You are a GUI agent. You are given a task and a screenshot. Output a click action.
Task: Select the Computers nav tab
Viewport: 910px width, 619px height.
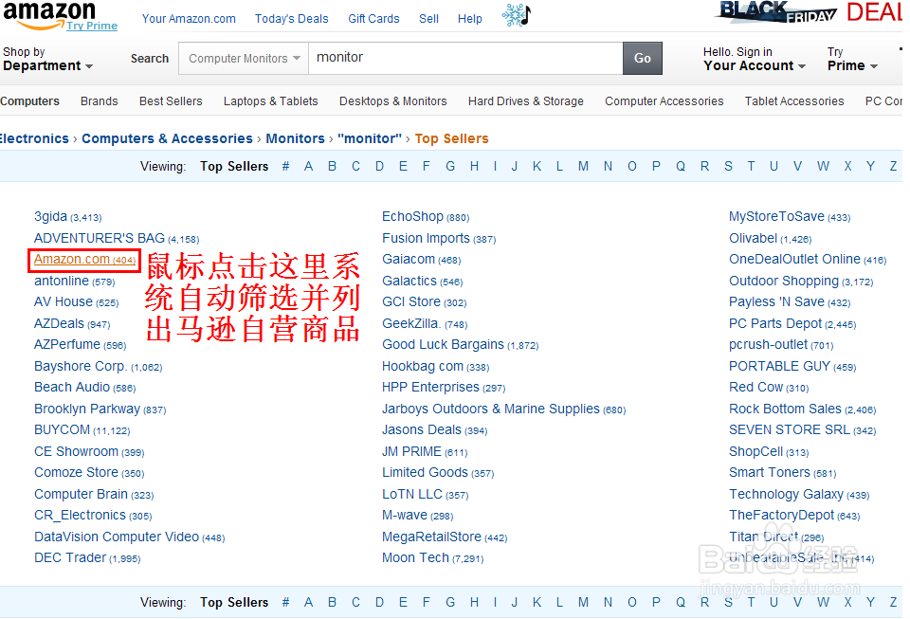(29, 100)
